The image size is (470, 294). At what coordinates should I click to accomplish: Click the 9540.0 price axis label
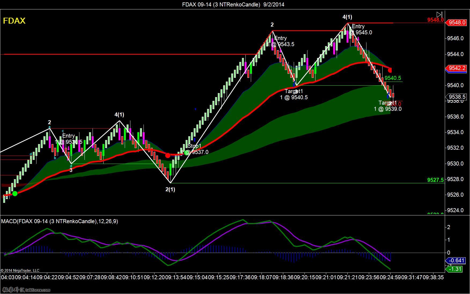click(455, 85)
